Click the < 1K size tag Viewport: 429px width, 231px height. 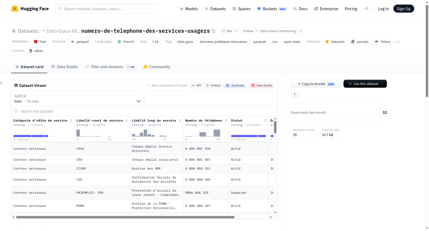tap(155, 42)
